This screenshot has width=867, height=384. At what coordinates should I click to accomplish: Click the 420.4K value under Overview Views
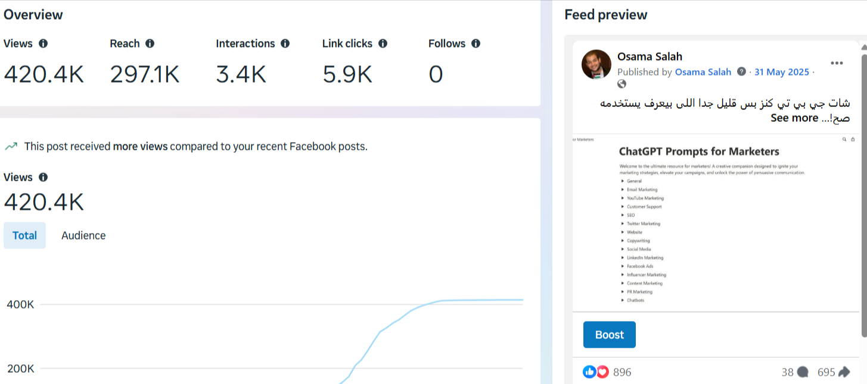(44, 74)
